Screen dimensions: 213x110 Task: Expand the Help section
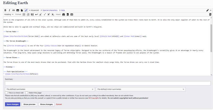(x=62, y=10)
